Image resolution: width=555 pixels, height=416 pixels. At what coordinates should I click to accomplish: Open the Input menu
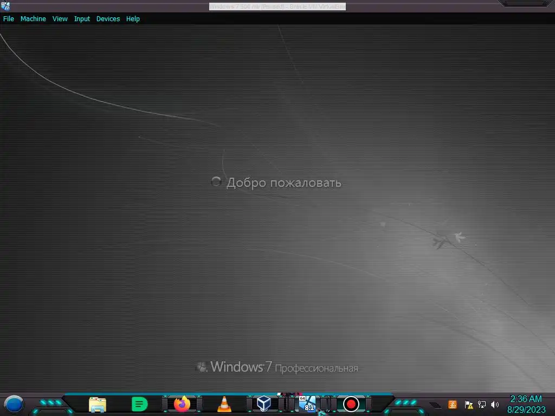coord(82,19)
